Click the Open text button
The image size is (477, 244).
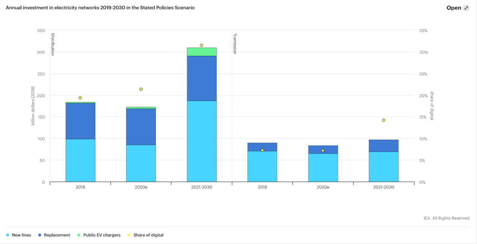tap(454, 8)
